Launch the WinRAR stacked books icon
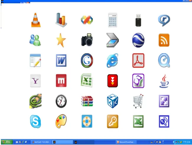The image size is (192, 145). 87,101
